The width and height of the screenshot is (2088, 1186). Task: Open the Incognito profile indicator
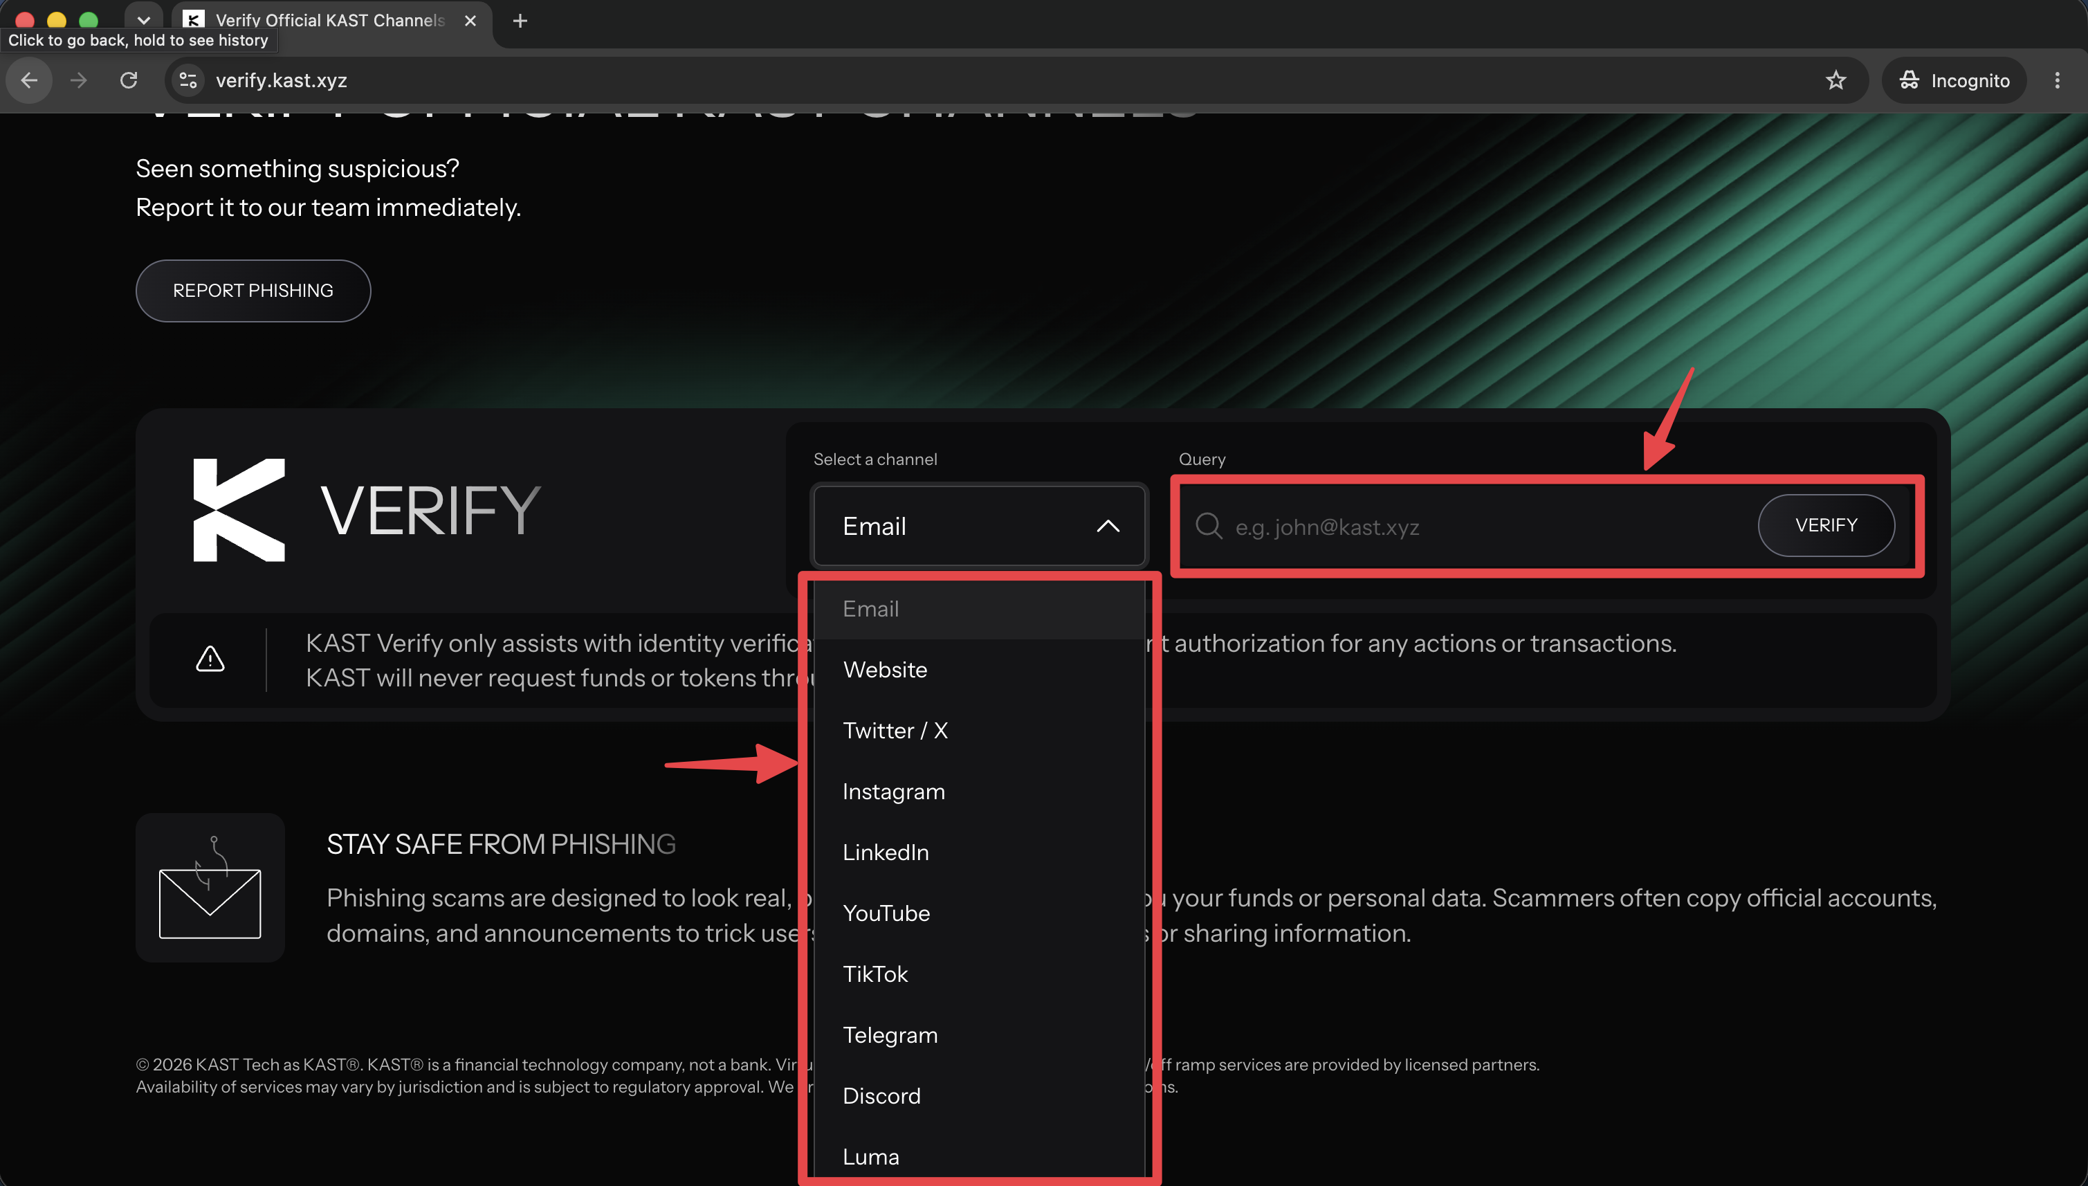pos(1954,81)
